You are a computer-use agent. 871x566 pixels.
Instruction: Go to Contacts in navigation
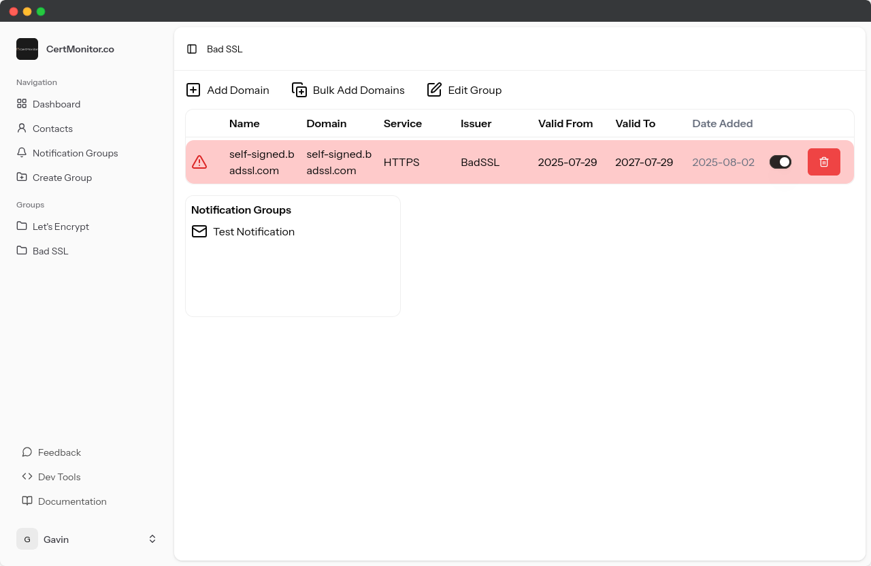[x=52, y=129]
